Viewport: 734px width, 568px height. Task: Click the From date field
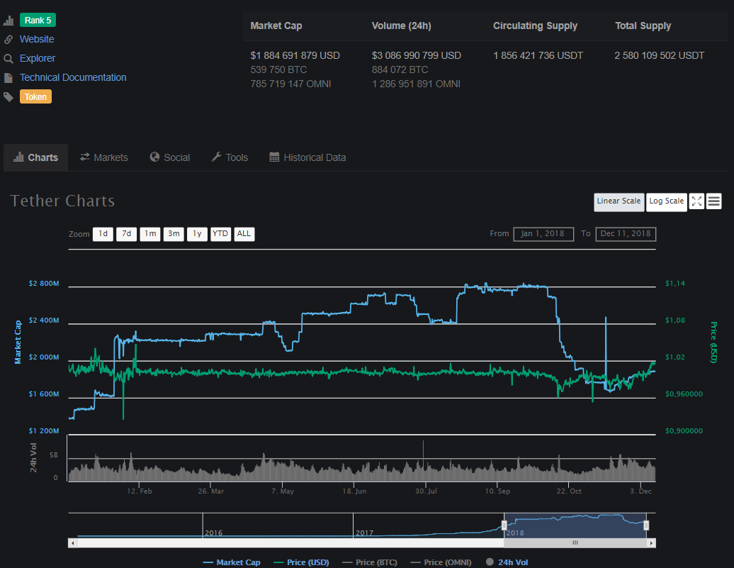(543, 234)
